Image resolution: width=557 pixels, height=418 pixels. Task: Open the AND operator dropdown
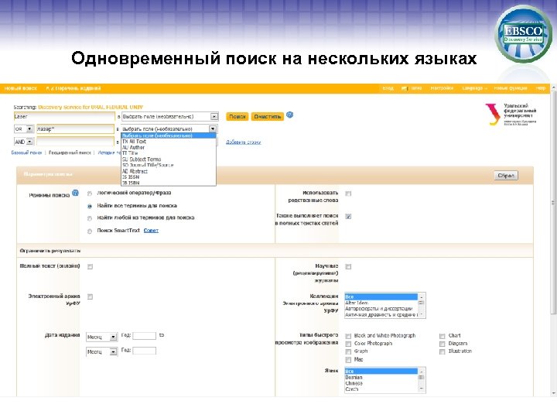24,142
